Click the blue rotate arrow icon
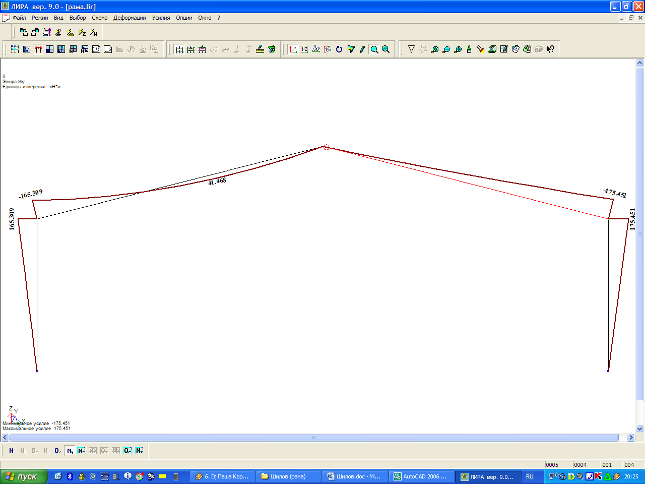The width and height of the screenshot is (645, 484). pyautogui.click(x=339, y=49)
